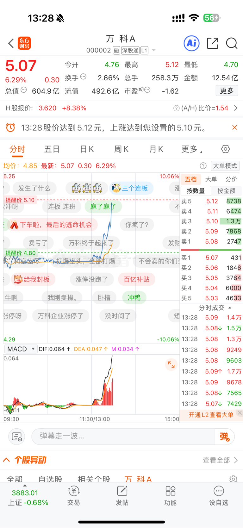The width and height of the screenshot is (243, 528).
Task: Select the 大单 tab
Action: pyautogui.click(x=211, y=179)
